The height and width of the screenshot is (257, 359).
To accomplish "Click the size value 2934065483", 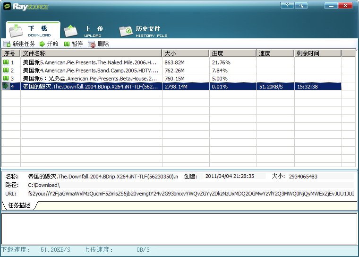I will click(x=303, y=177).
